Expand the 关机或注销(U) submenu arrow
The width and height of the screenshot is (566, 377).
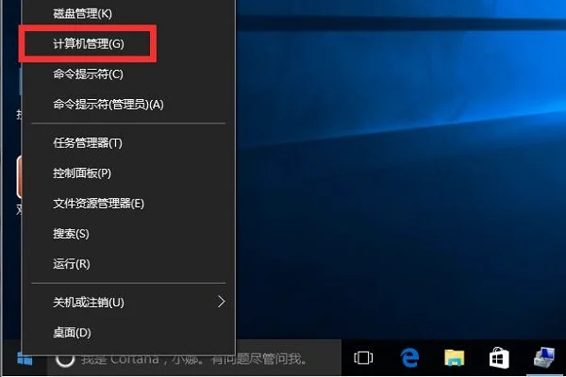click(222, 302)
